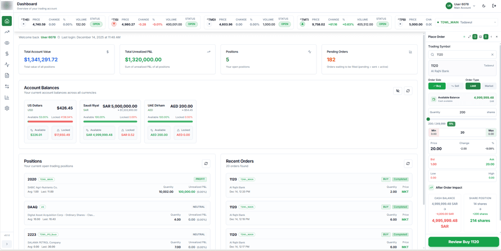Image resolution: width=501 pixels, height=251 pixels.
Task: Click the Ask 20.00 price
Action: coord(490,164)
